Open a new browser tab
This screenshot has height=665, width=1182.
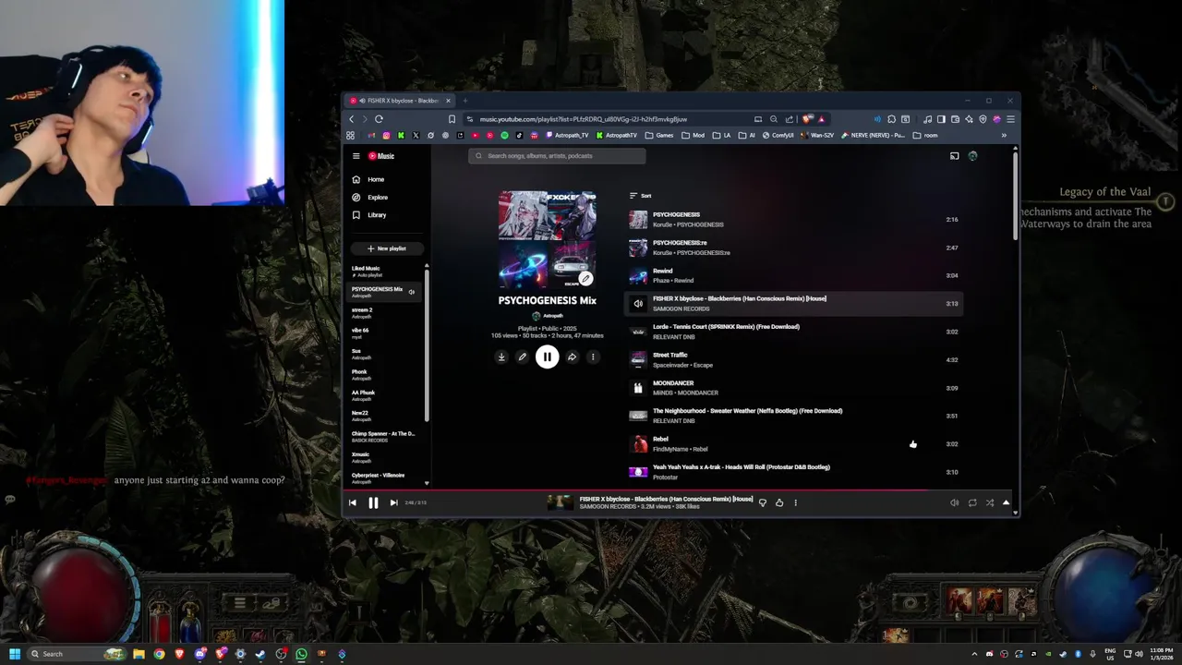coord(465,101)
